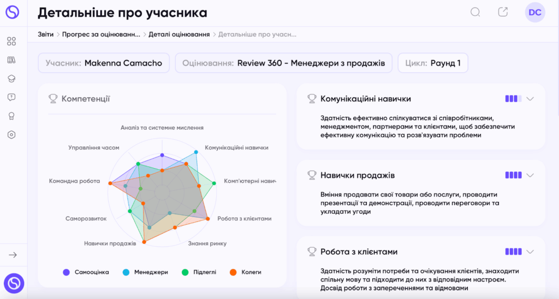Toggle Підлеглі series in chart legend
This screenshot has height=299, width=559.
(x=199, y=272)
